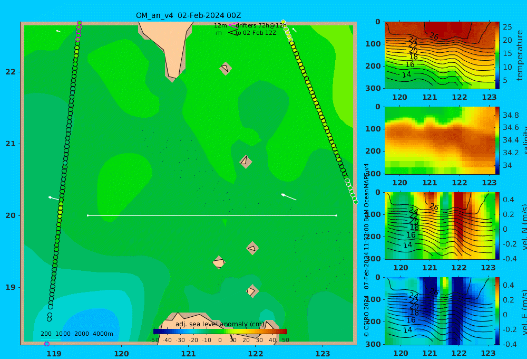The height and width of the screenshot is (359, 527).
Task: Click the '26' contour label in temperature panel
Action: (x=434, y=36)
